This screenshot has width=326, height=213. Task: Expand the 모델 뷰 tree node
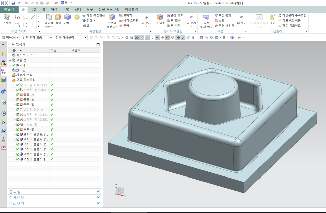point(10,60)
